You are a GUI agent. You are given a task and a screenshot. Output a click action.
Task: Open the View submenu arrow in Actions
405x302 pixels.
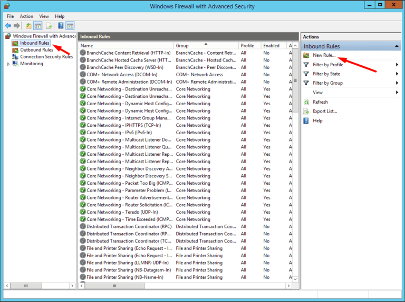397,93
